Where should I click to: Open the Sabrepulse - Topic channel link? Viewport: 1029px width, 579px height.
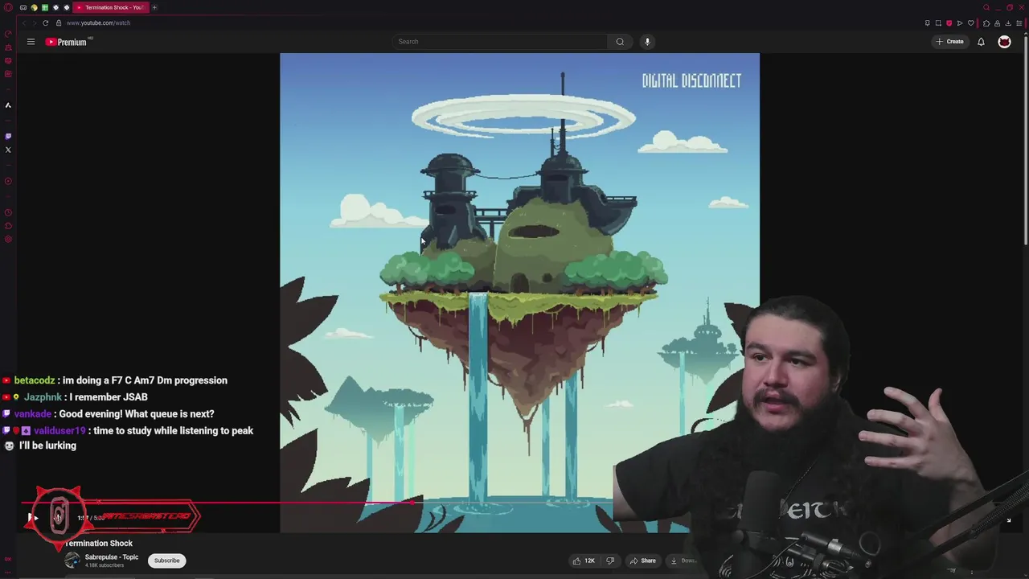pos(112,556)
